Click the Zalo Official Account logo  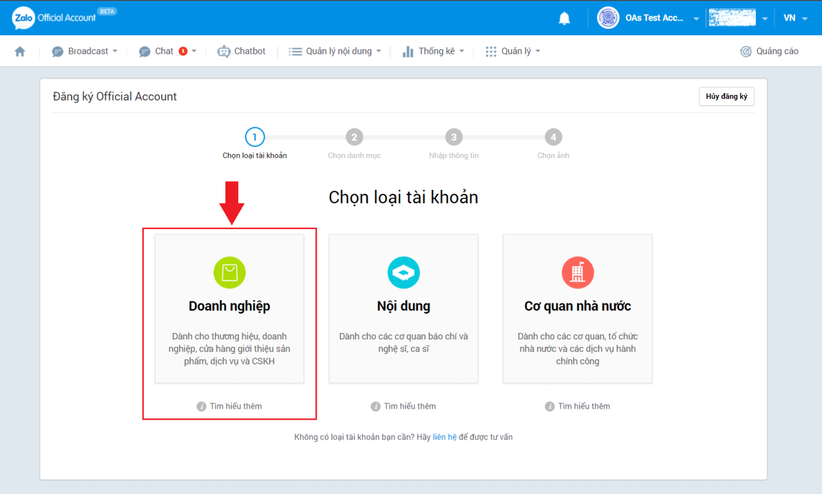click(x=54, y=18)
